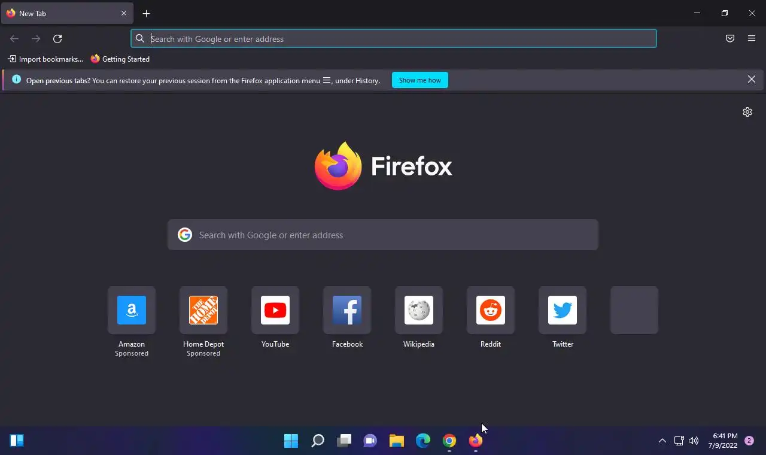This screenshot has width=766, height=455.
Task: Open taskbar Search
Action: 318,441
